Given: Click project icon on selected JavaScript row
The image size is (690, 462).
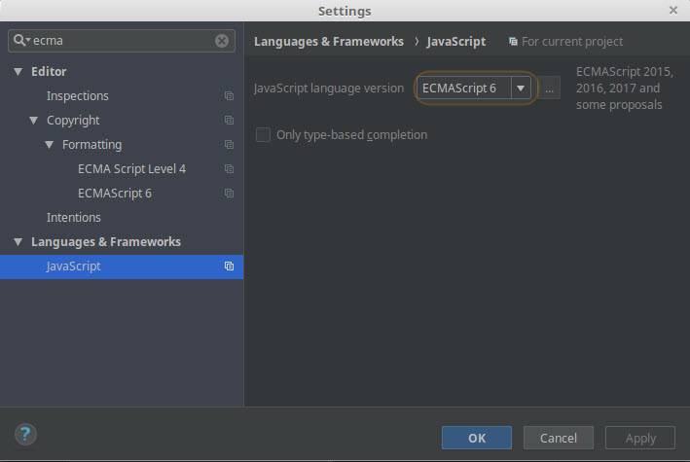Looking at the screenshot, I should point(229,267).
